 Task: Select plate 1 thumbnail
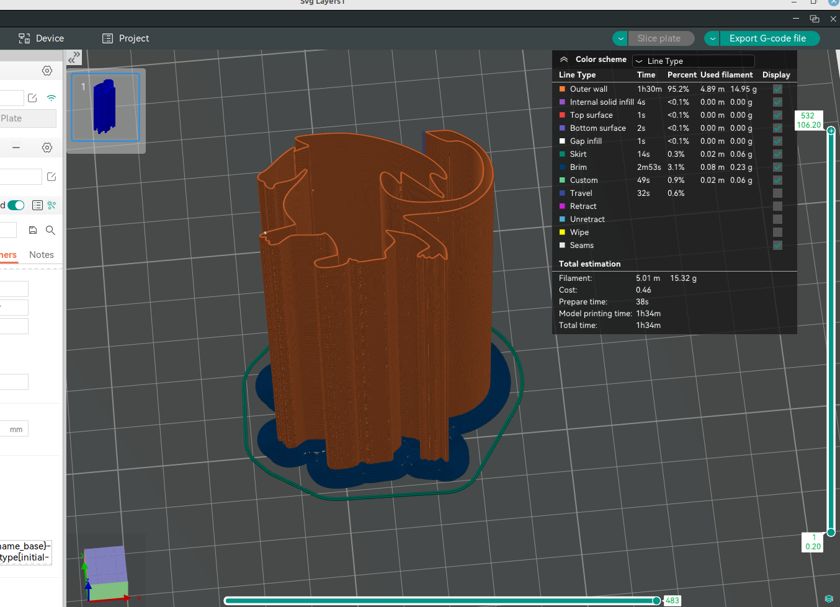pos(105,107)
